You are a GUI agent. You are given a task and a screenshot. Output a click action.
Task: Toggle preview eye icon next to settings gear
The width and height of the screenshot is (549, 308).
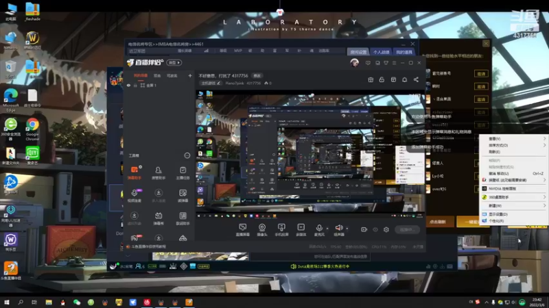tap(375, 229)
